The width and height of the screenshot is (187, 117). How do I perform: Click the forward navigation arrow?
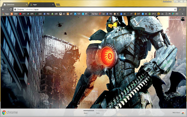point(7,9)
